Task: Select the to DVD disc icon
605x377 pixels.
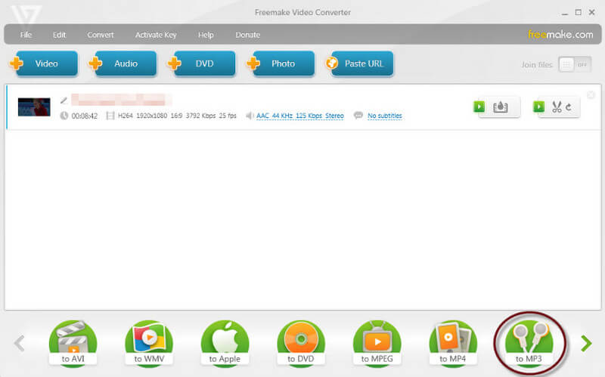Action: point(301,341)
